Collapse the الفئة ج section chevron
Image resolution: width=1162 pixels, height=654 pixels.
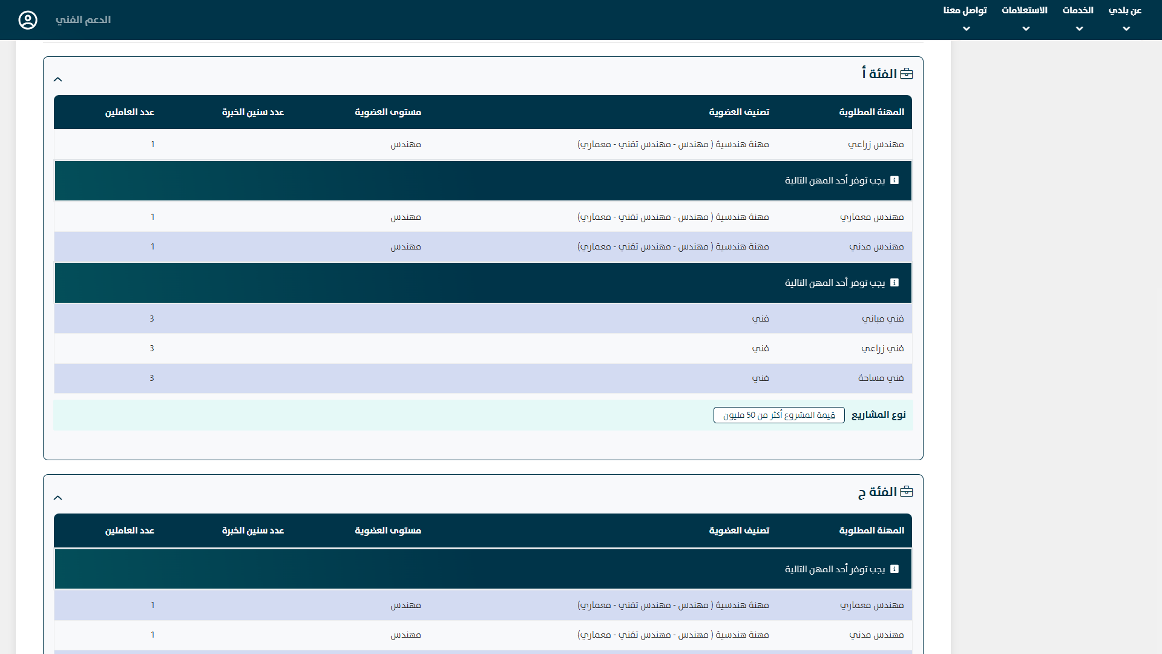coord(58,498)
